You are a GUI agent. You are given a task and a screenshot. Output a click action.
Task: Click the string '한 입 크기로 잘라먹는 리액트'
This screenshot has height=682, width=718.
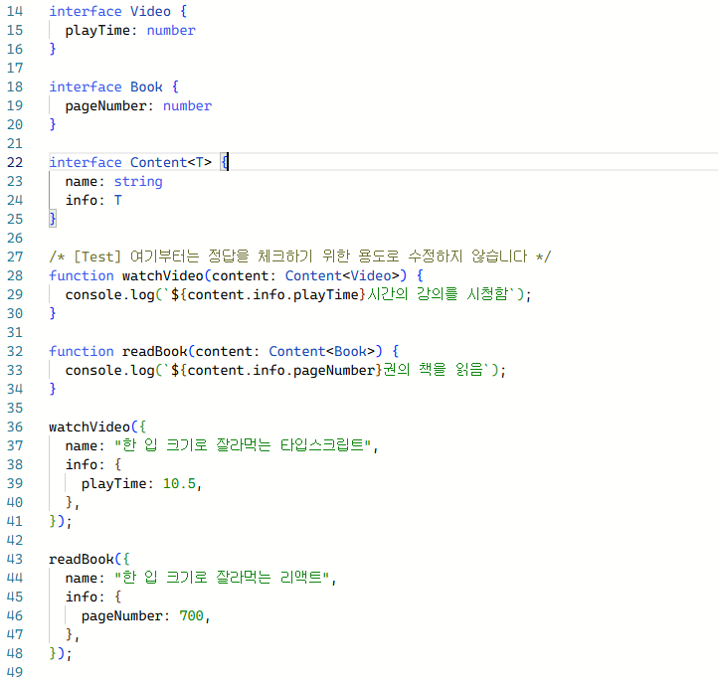coord(223,578)
